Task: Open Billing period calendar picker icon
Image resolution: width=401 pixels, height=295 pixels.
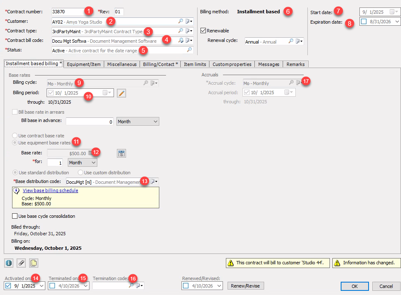Action: pyautogui.click(x=106, y=93)
